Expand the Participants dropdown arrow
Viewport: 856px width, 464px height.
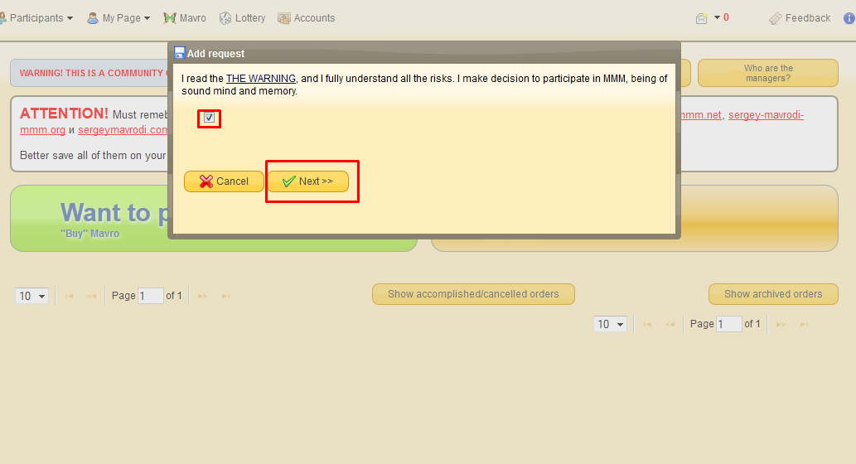pyautogui.click(x=70, y=18)
